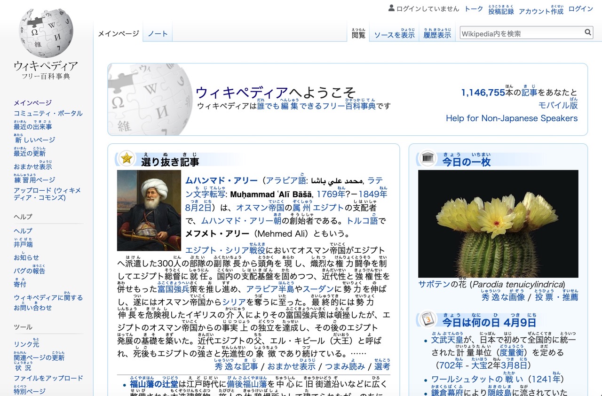Switch to the ノート tab
This screenshot has width=602, height=396.
158,33
